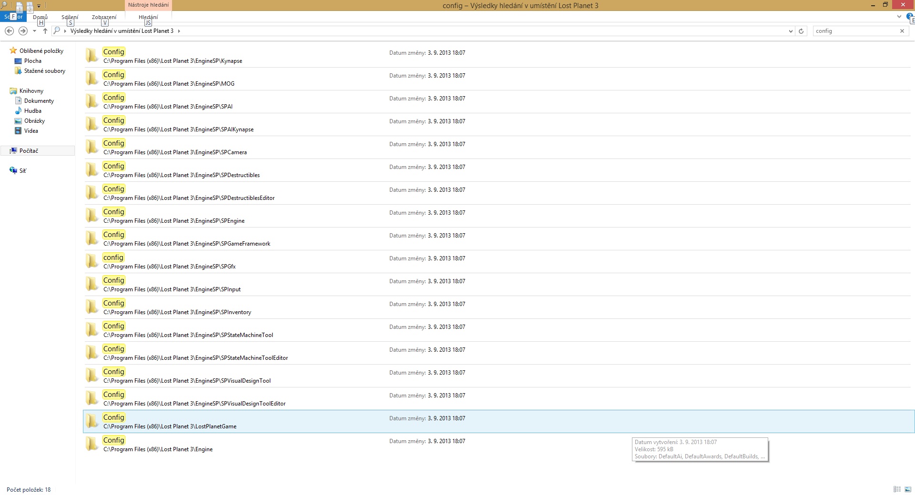Click the folder icon of EngineSP\SPGameFramework Config
Viewport: 915px width, 495px height.
[x=91, y=238]
